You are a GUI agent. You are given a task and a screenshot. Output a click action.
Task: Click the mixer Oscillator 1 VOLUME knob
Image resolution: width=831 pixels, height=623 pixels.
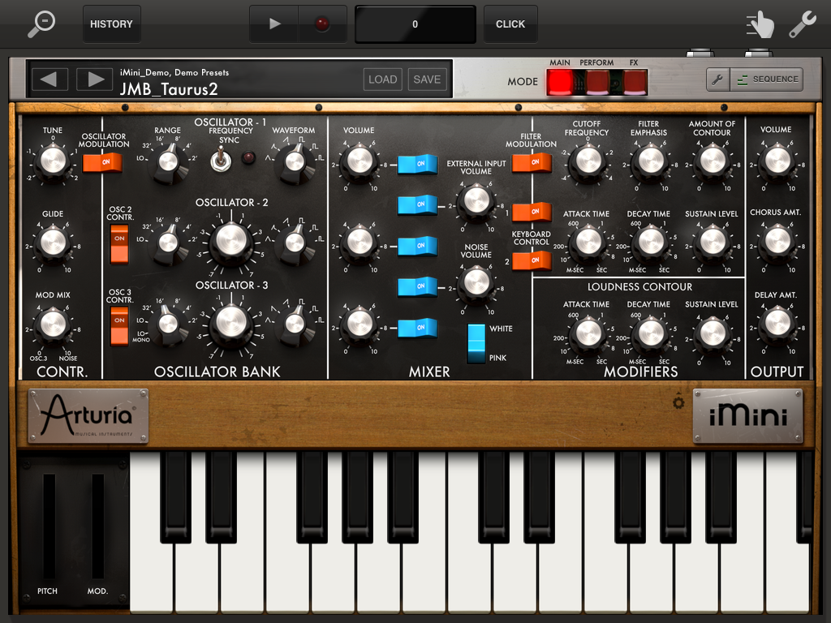click(360, 161)
